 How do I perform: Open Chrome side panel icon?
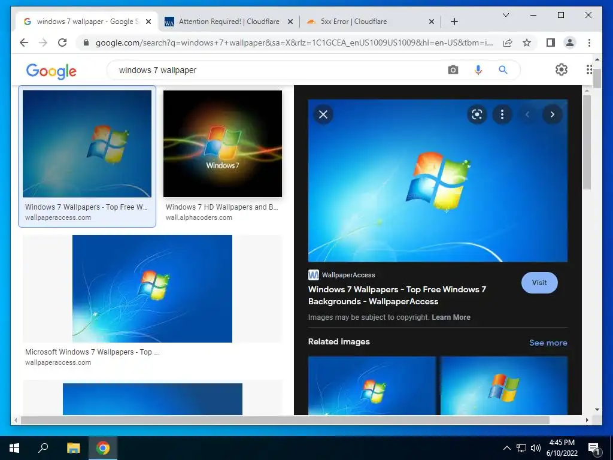pyautogui.click(x=551, y=43)
